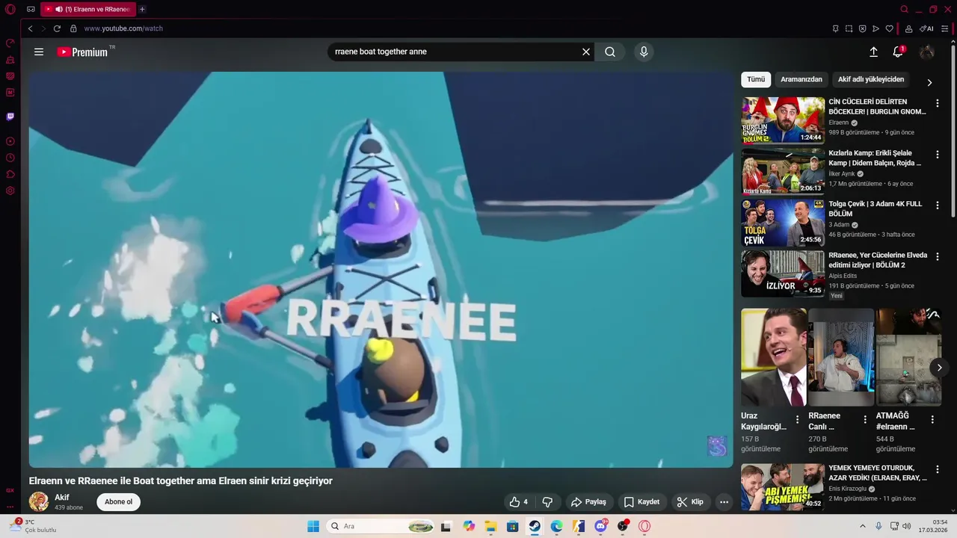Open a new browser tab
Image resolution: width=957 pixels, height=538 pixels.
tap(142, 9)
